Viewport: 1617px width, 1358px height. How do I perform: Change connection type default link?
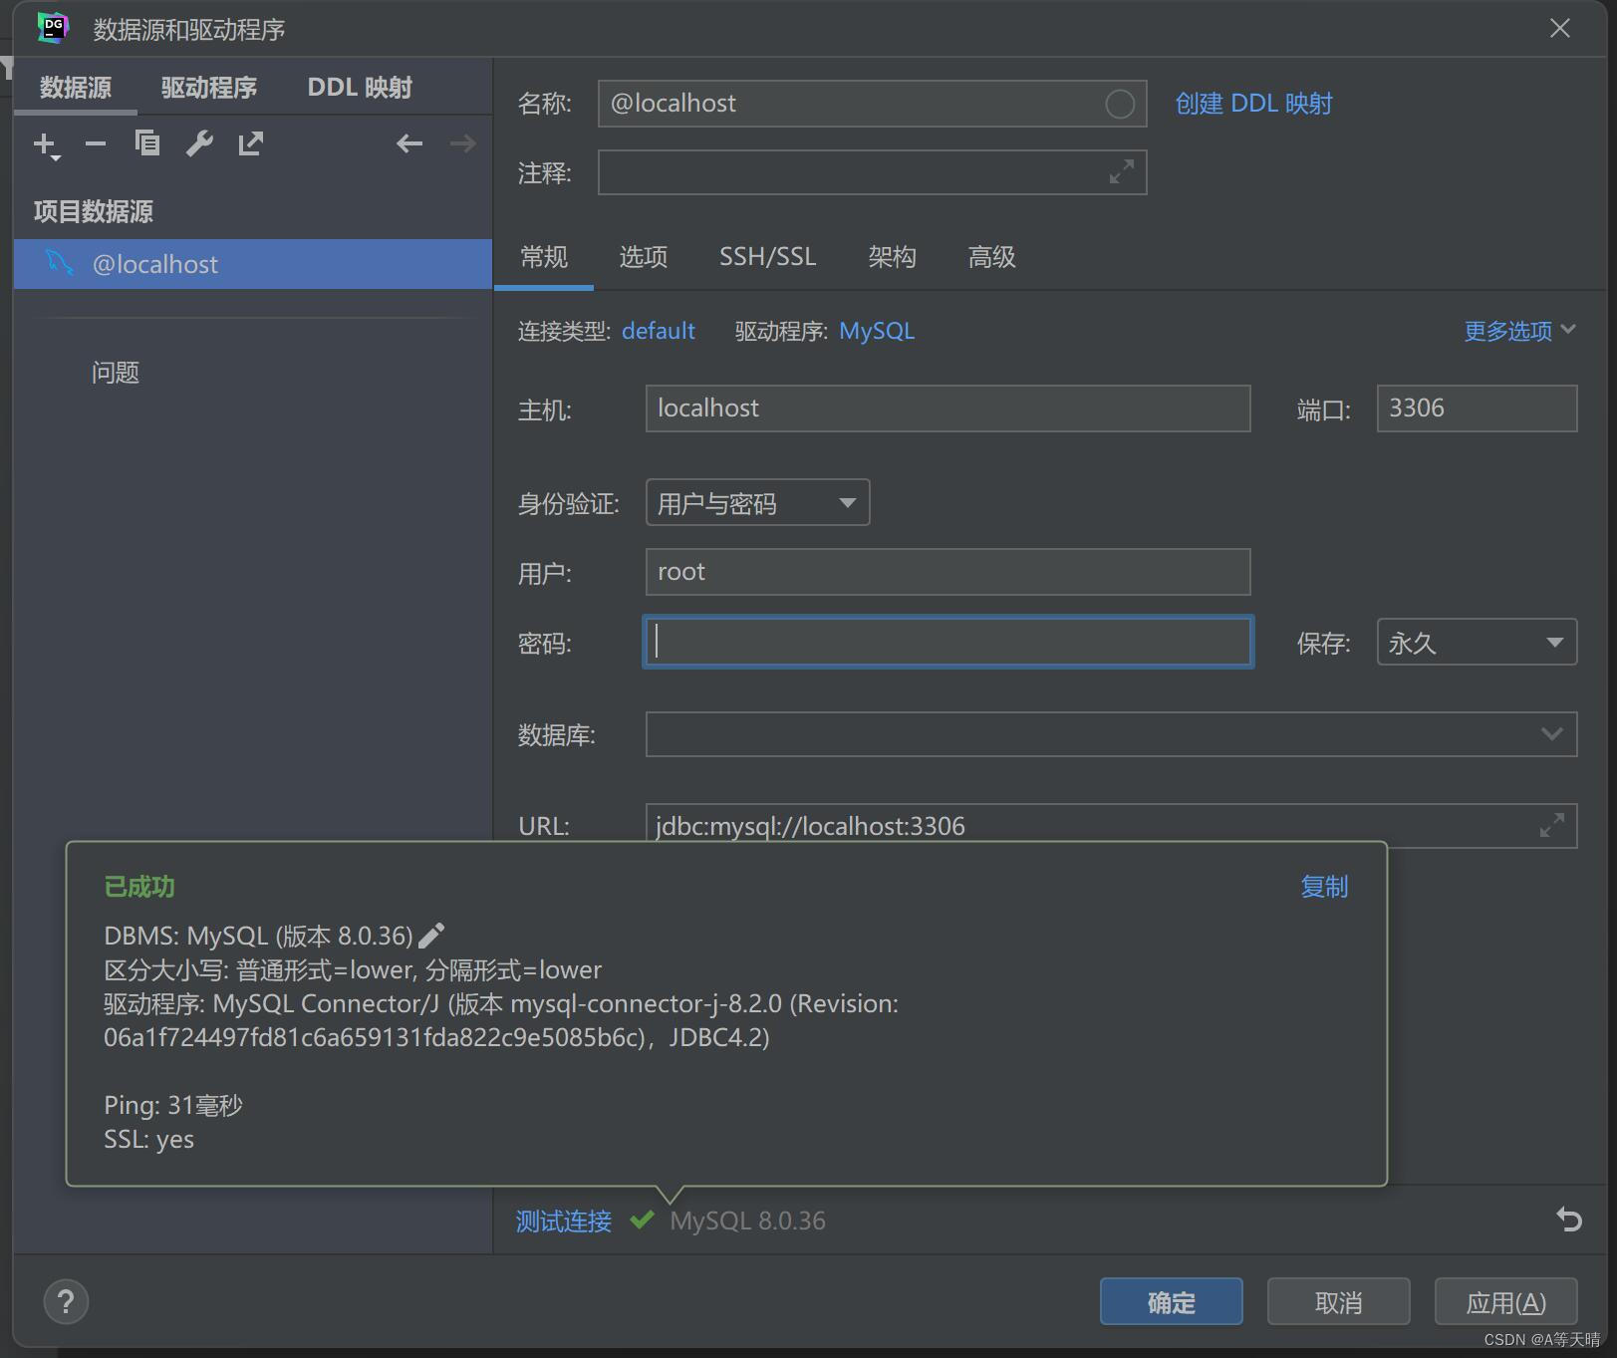point(659,331)
